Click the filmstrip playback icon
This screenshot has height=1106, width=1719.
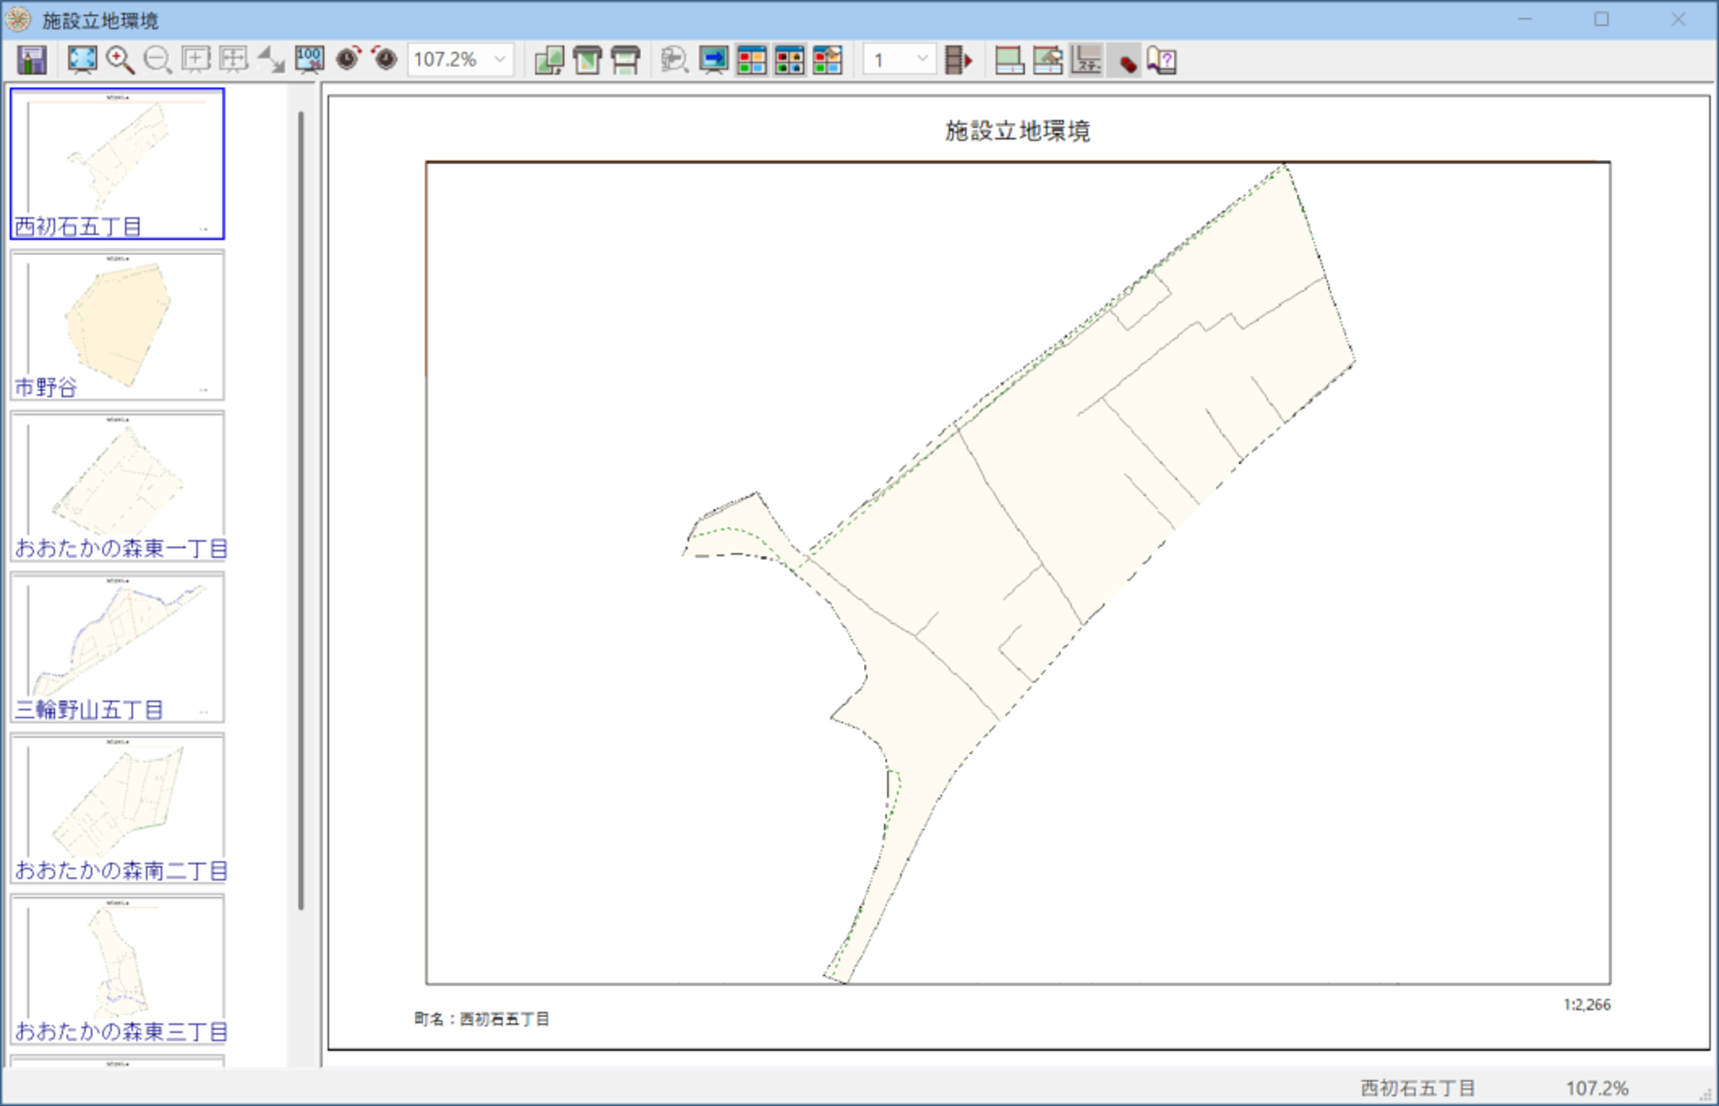(x=958, y=60)
